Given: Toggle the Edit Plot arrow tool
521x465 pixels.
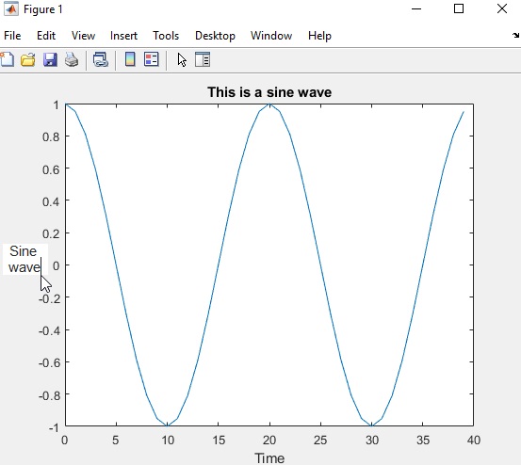Looking at the screenshot, I should pyautogui.click(x=182, y=59).
